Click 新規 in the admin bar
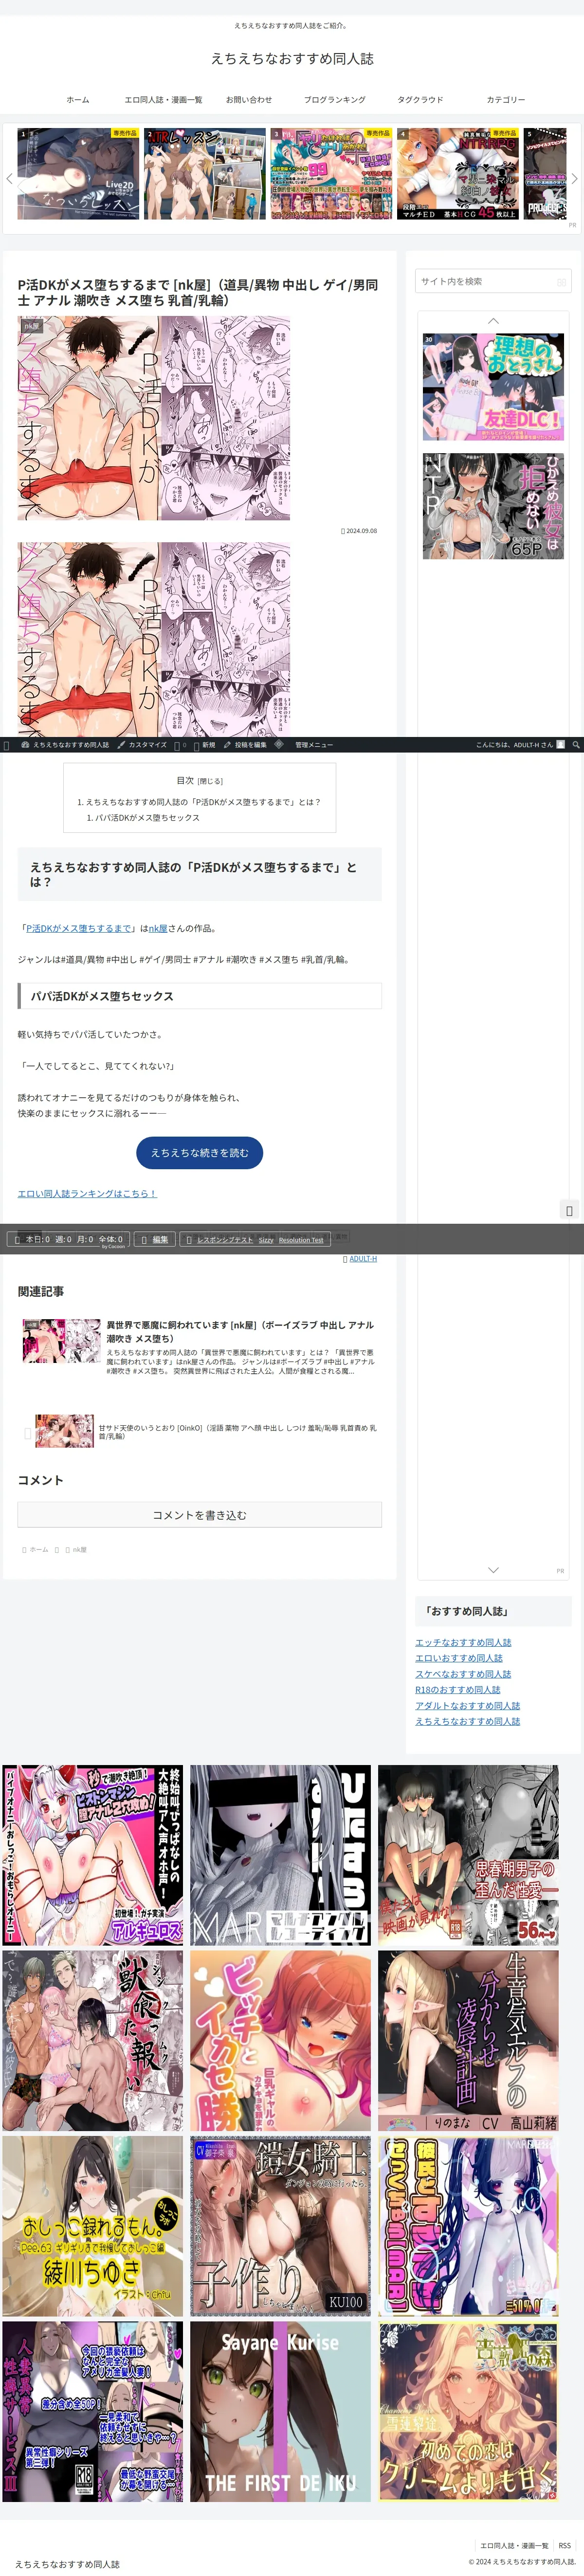Viewport: 584px width, 2576px height. pyautogui.click(x=205, y=745)
